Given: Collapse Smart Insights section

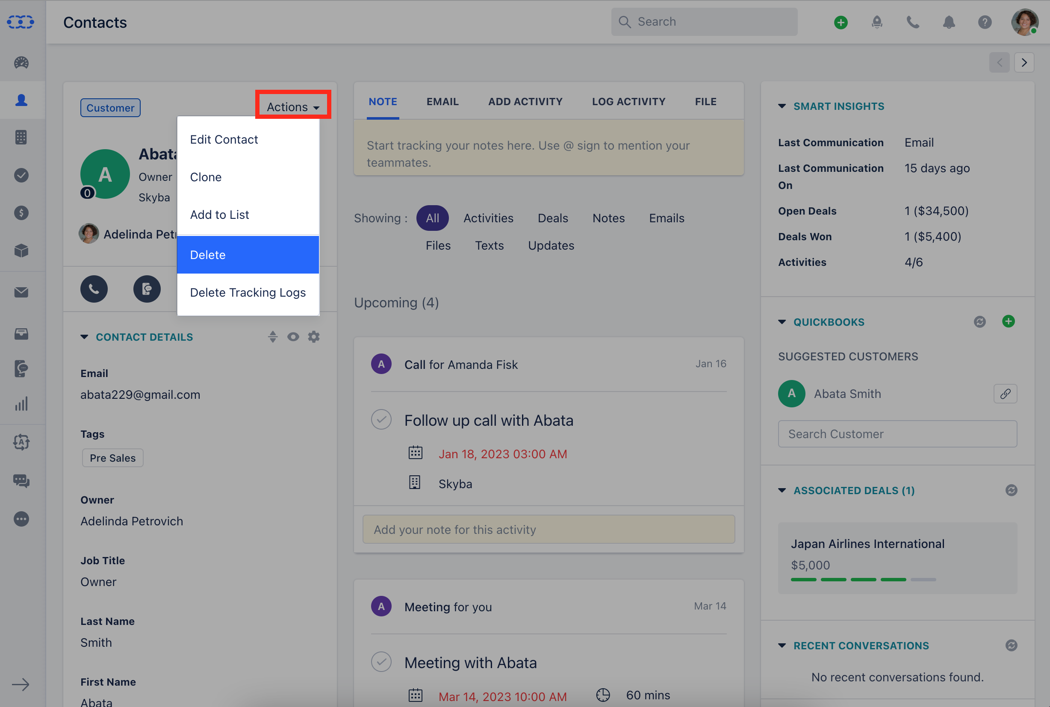Looking at the screenshot, I should tap(782, 106).
